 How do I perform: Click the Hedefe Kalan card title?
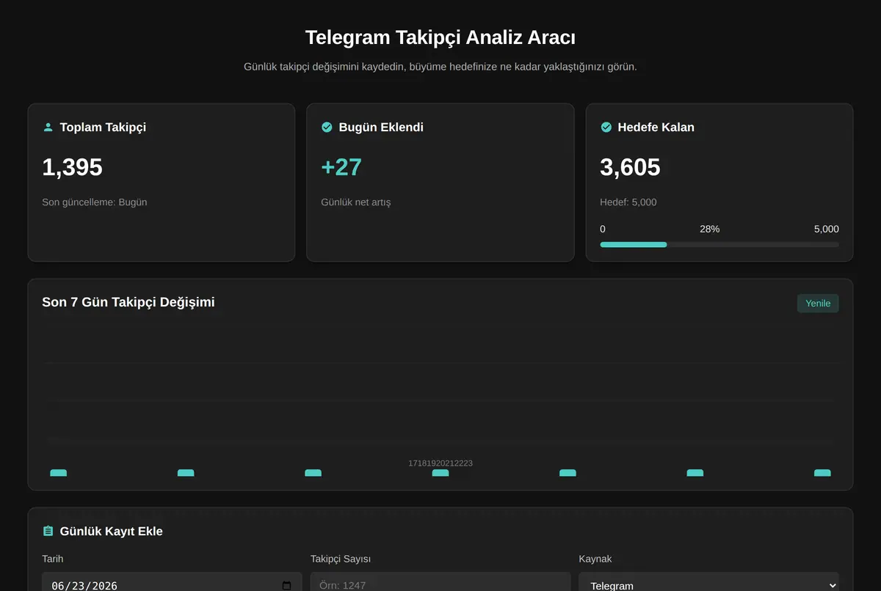656,128
